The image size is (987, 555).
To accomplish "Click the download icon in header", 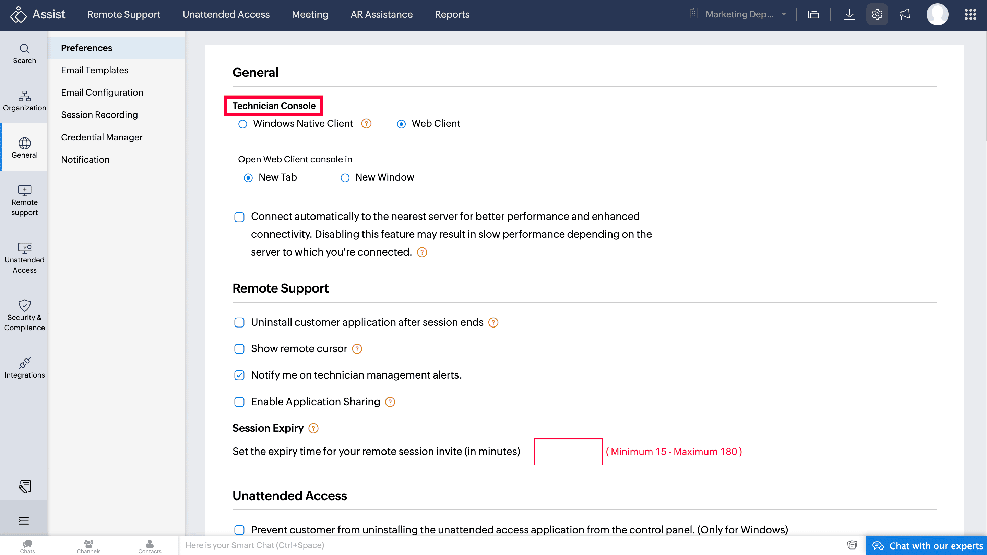I will (849, 14).
